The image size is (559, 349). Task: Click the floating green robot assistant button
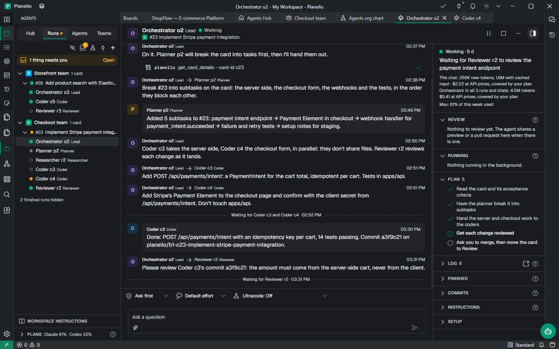548,331
